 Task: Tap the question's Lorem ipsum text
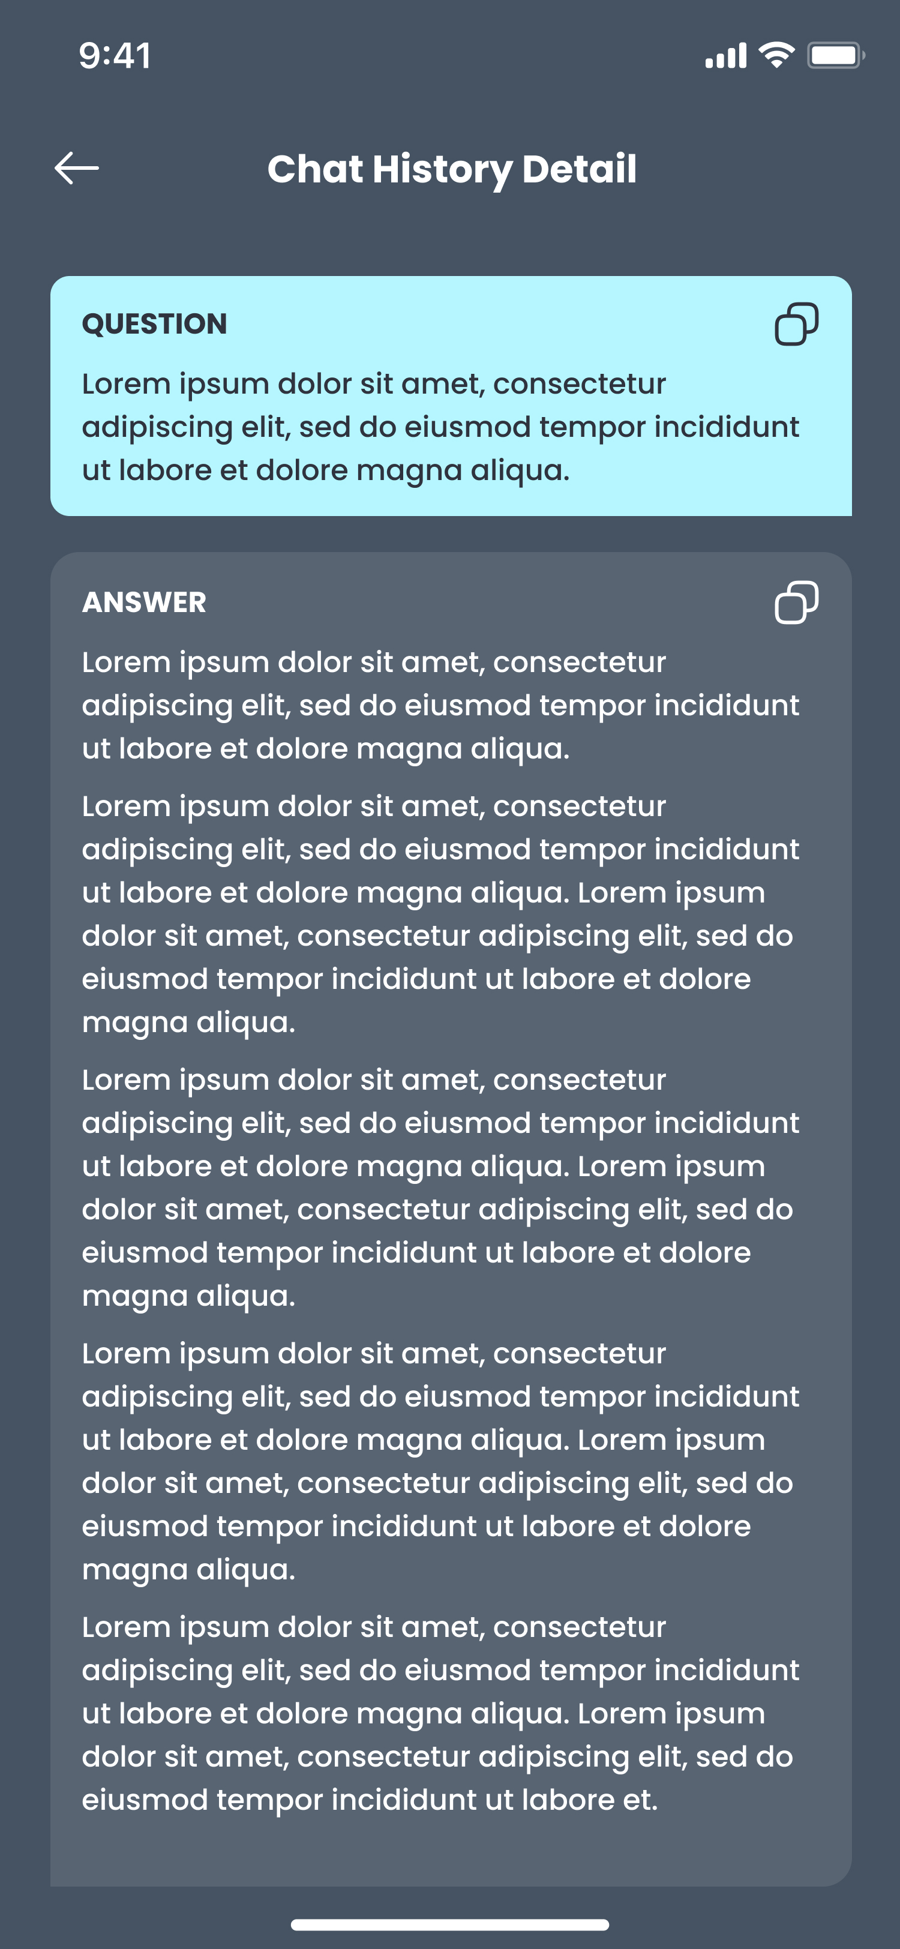pos(440,427)
